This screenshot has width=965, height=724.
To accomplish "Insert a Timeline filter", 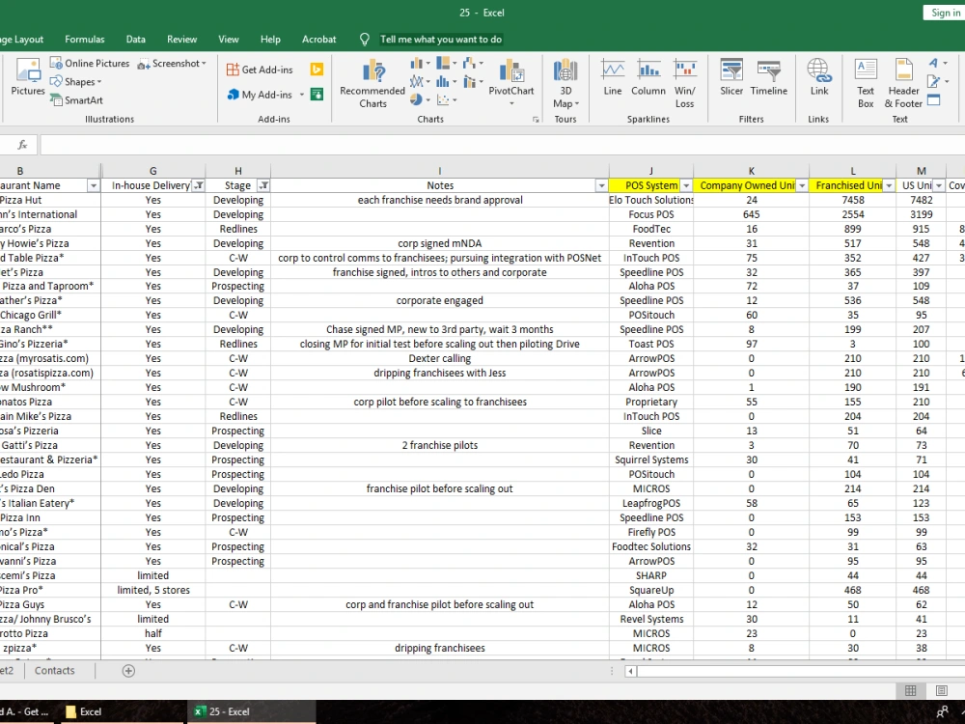I will pyautogui.click(x=769, y=77).
